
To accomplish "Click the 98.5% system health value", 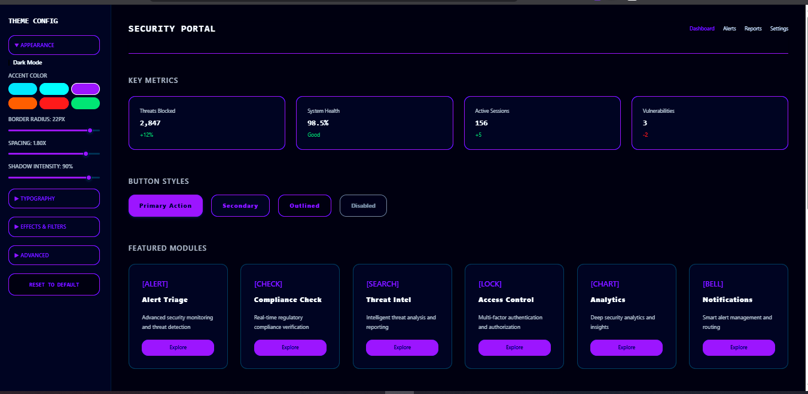I will [x=318, y=123].
